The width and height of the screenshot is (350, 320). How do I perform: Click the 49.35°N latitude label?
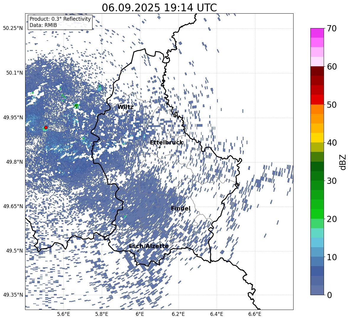point(13,295)
